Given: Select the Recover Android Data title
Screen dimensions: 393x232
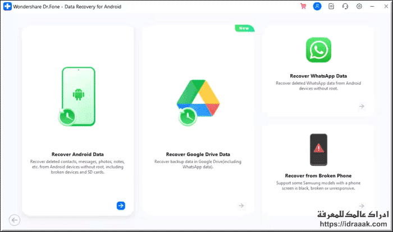Looking at the screenshot, I should tap(77, 154).
